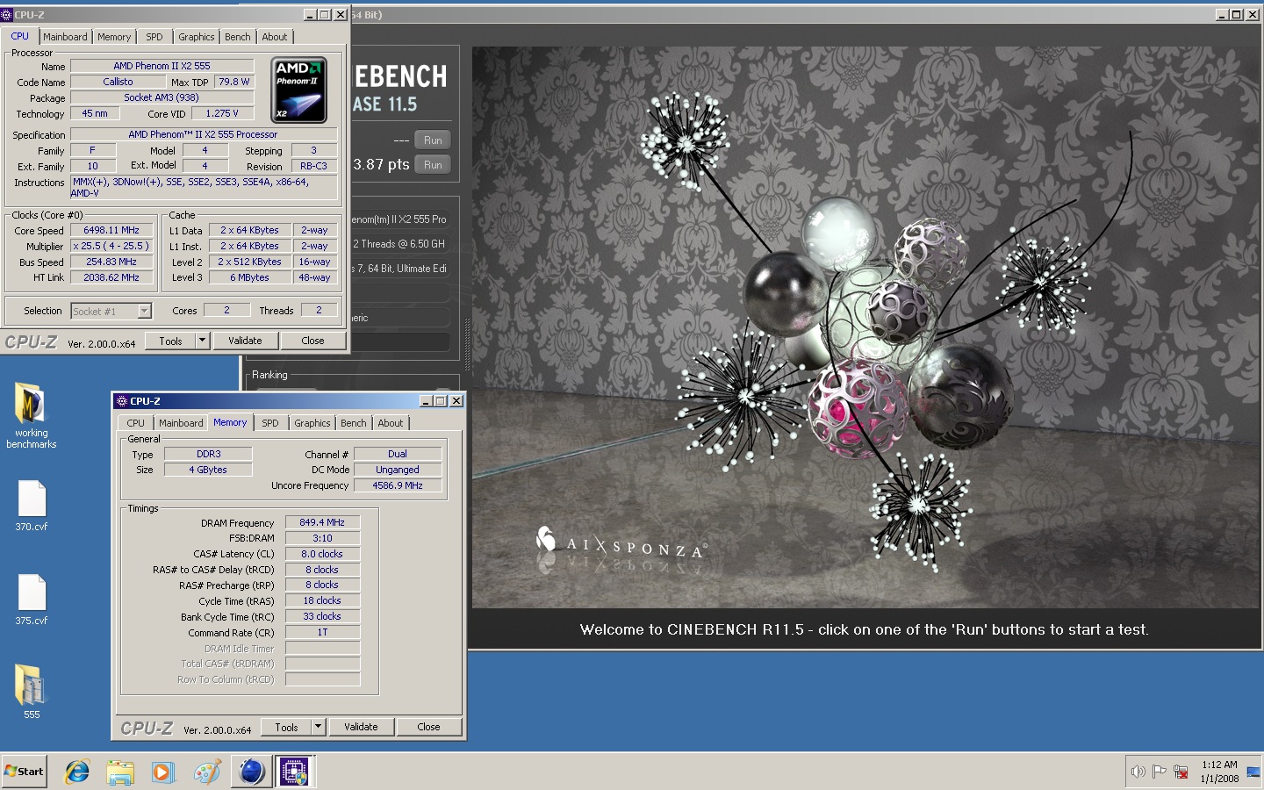The width and height of the screenshot is (1264, 790).
Task: Click the Show Desktop icon beside the clock
Action: click(1253, 772)
